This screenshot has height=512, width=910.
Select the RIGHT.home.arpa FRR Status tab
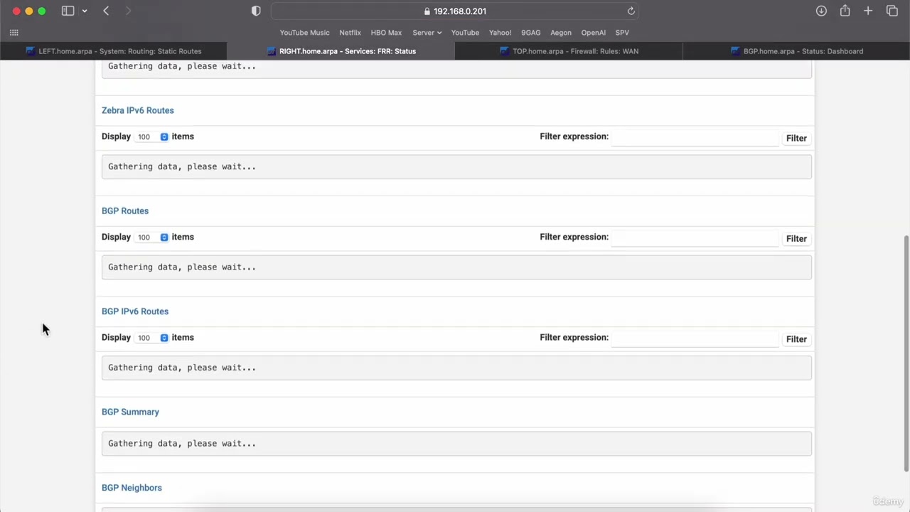pyautogui.click(x=341, y=51)
